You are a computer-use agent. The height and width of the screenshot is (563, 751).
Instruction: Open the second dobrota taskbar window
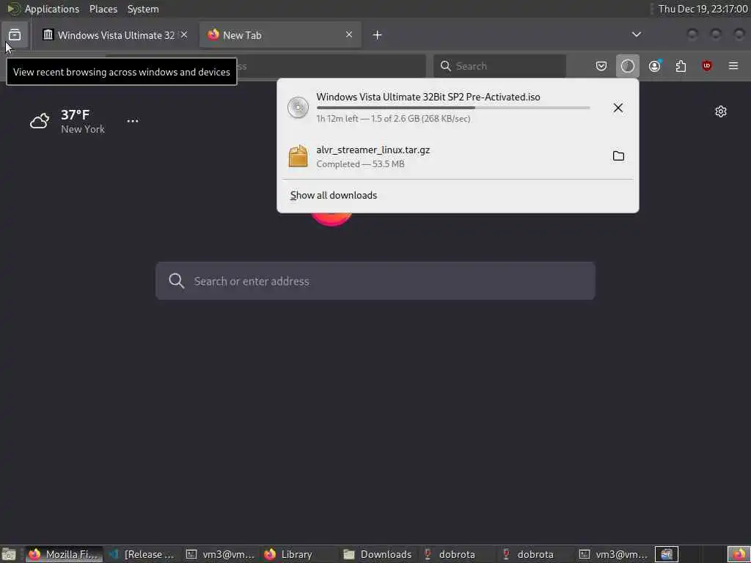coord(535,554)
